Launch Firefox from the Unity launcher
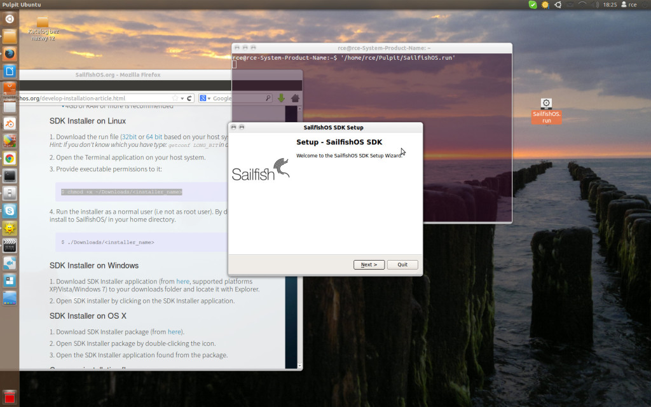651x407 pixels. pyautogui.click(x=10, y=53)
